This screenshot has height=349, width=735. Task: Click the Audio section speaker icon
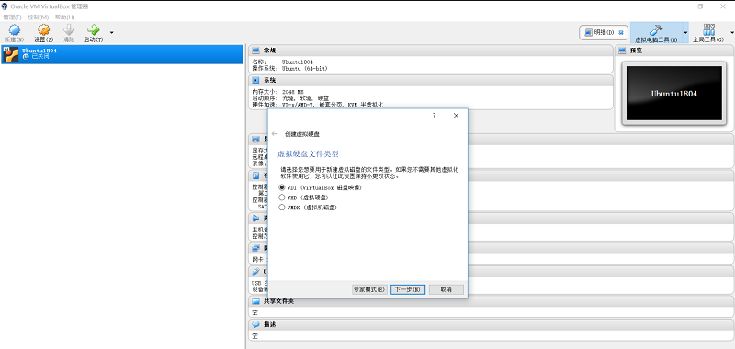click(256, 219)
